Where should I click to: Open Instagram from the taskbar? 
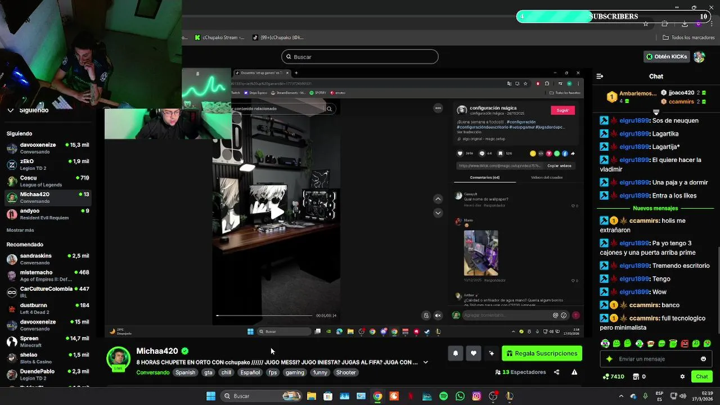coord(476,396)
